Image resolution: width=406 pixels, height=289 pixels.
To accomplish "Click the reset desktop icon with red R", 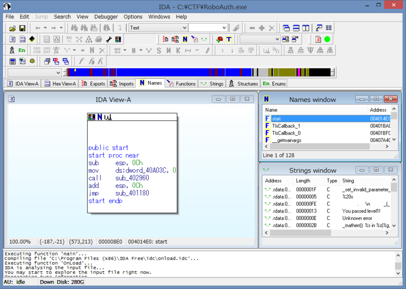I will tap(56, 61).
